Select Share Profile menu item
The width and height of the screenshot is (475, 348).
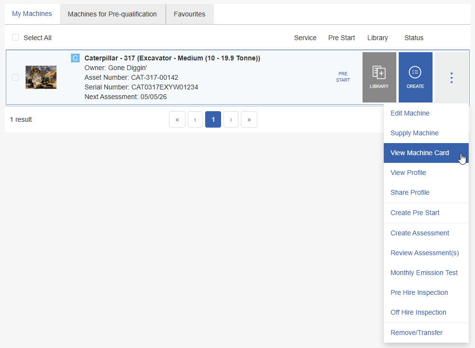tap(426, 192)
